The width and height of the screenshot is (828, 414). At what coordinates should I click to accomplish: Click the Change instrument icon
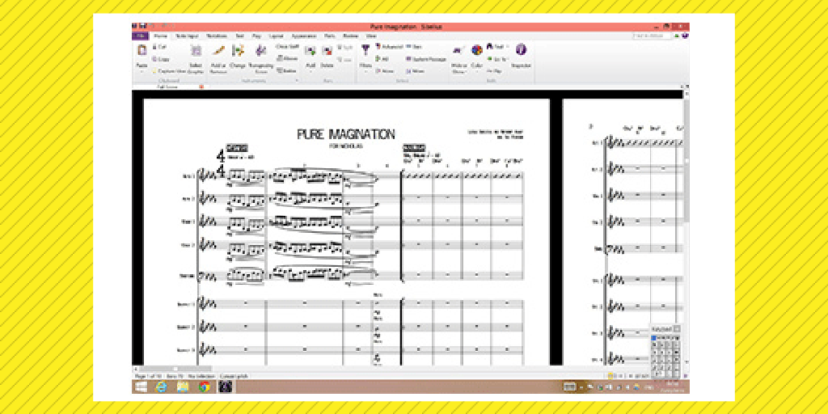click(x=239, y=51)
